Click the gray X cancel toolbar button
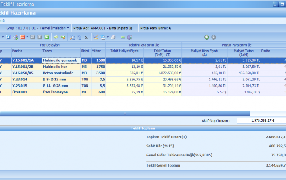The width and height of the screenshot is (286, 180). [40, 37]
